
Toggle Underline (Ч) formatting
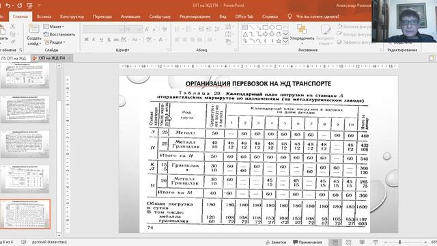[x=101, y=40]
